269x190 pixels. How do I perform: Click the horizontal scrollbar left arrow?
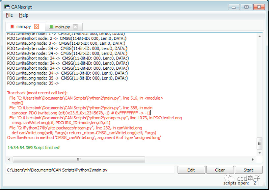9,159
